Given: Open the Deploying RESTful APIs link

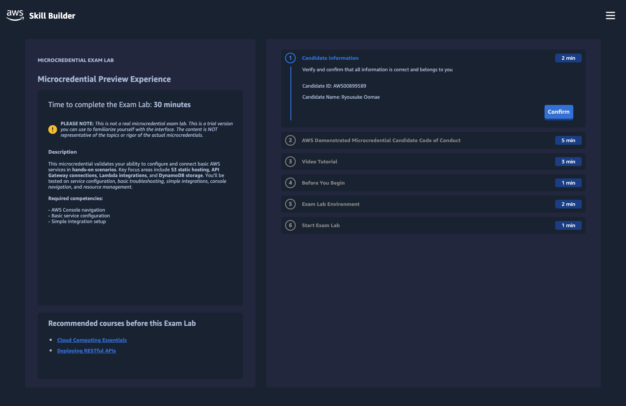Looking at the screenshot, I should coord(86,351).
